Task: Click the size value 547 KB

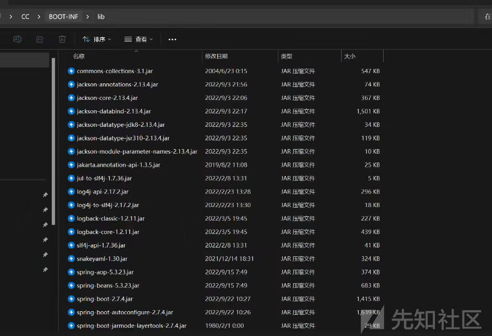Action: [x=370, y=71]
